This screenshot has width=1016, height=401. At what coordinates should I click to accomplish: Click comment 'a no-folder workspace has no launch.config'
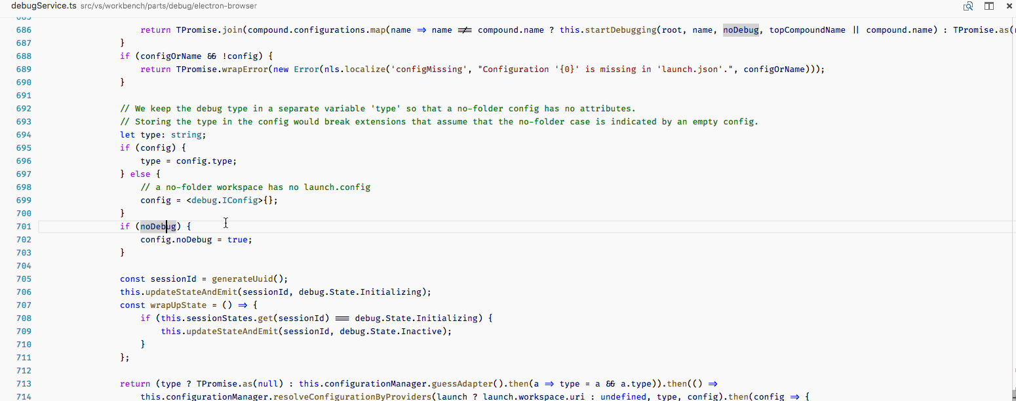coord(255,187)
